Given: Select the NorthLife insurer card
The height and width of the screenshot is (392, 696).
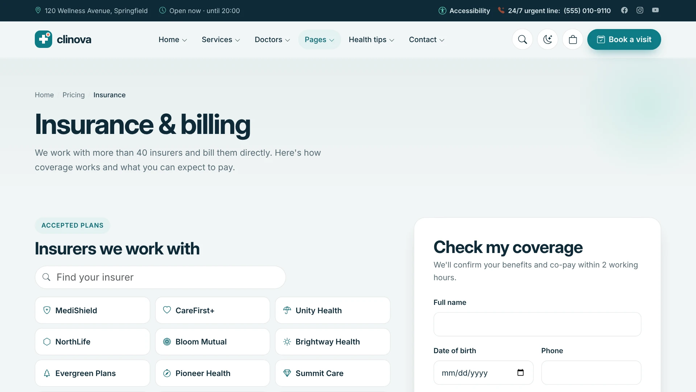Looking at the screenshot, I should pos(92,342).
